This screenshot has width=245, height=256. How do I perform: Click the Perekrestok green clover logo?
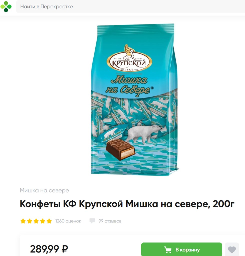pos(6,6)
